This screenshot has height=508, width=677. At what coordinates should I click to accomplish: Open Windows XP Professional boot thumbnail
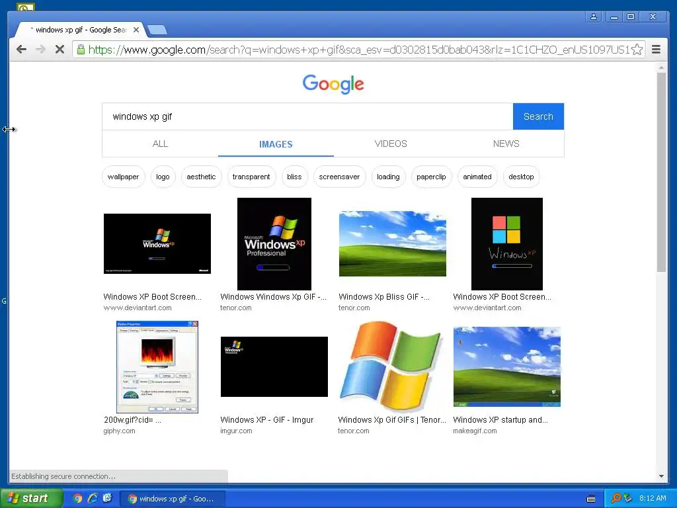274,243
